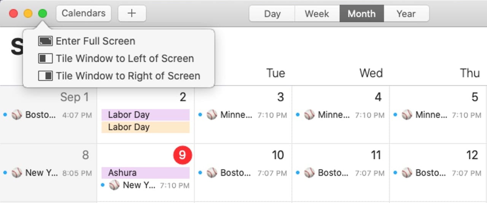Click today's date, the red 9 circle
Viewport: 487px width, 203px height.
pyautogui.click(x=183, y=155)
